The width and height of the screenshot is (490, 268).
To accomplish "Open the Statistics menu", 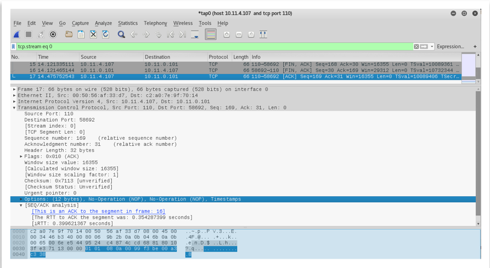I will point(128,23).
